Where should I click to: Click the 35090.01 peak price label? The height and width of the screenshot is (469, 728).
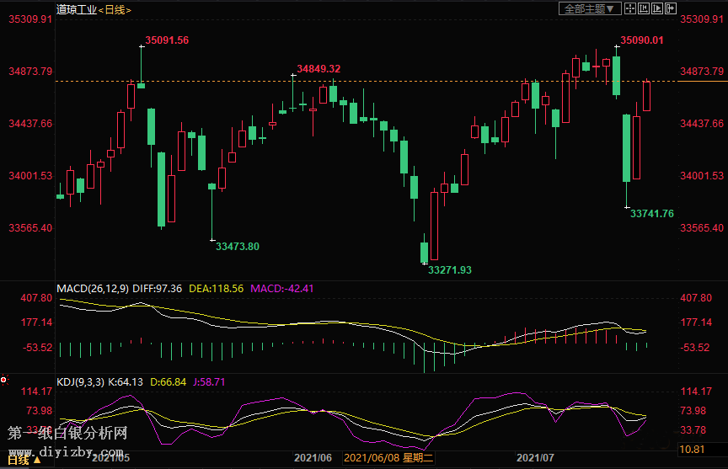[642, 40]
